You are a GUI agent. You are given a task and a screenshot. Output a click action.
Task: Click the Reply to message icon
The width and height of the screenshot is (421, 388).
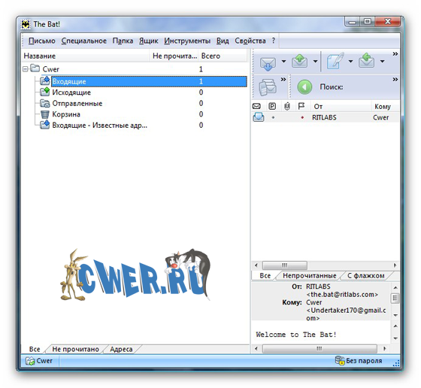[x=367, y=61]
